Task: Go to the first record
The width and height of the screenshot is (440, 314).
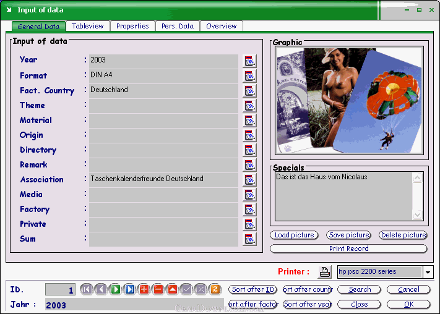Action: click(x=86, y=289)
